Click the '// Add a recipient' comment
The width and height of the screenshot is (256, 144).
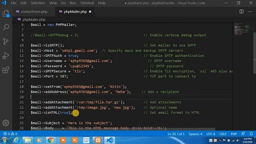click(160, 92)
